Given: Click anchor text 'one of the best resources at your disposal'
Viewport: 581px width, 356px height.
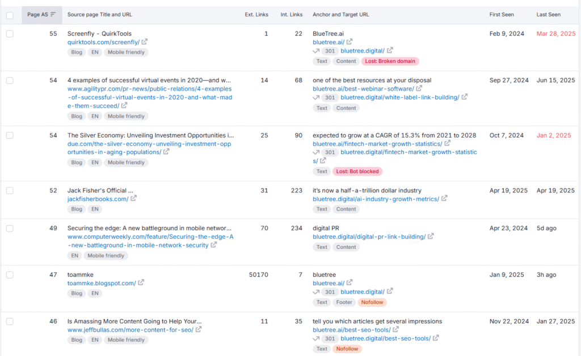Looking at the screenshot, I should click(x=372, y=80).
